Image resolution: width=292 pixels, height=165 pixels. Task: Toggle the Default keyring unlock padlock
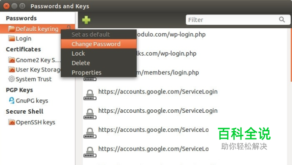69,27
